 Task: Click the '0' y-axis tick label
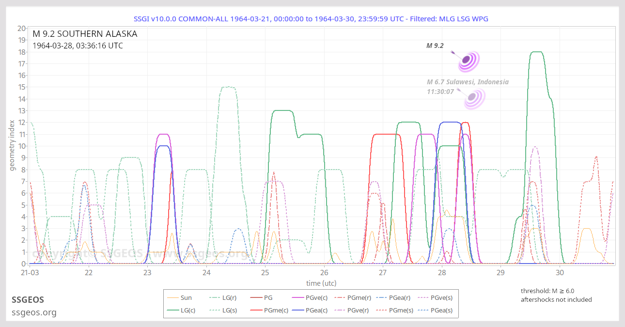[x=24, y=264]
